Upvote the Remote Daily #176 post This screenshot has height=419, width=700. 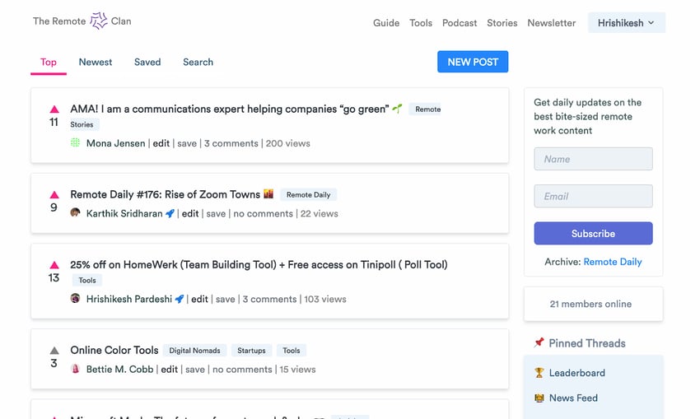tap(54, 194)
